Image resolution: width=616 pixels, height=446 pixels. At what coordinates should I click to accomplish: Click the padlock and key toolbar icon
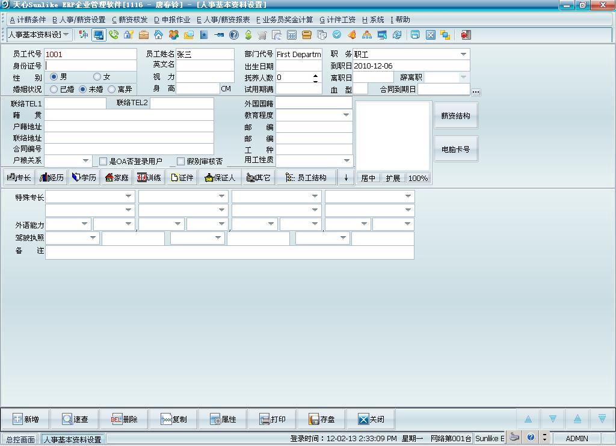click(x=129, y=35)
